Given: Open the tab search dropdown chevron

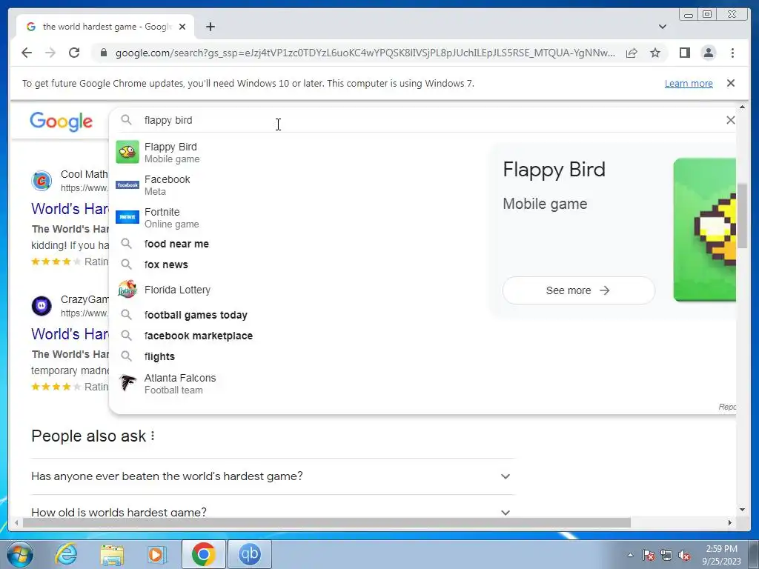Looking at the screenshot, I should pos(663,27).
